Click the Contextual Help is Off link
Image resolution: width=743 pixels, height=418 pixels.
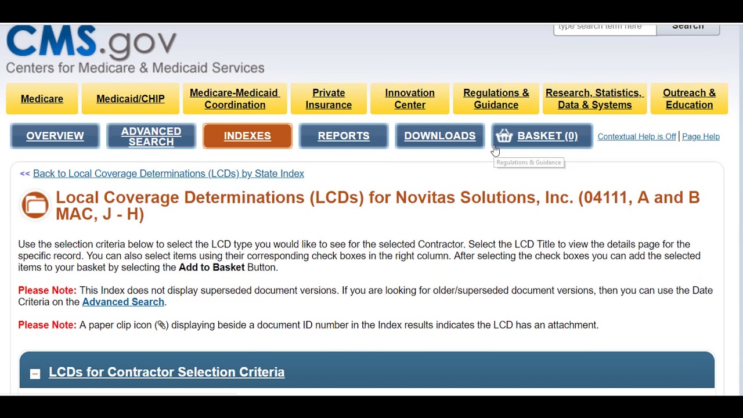(x=637, y=136)
